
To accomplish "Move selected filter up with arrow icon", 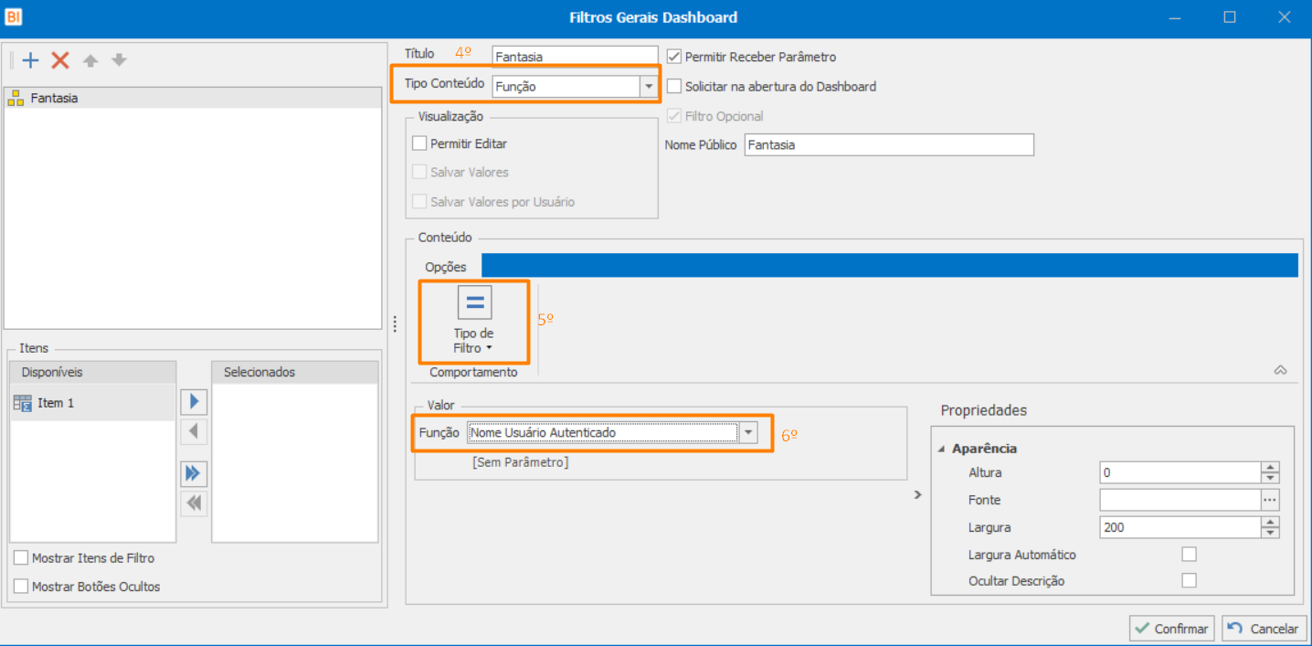I will pos(90,61).
